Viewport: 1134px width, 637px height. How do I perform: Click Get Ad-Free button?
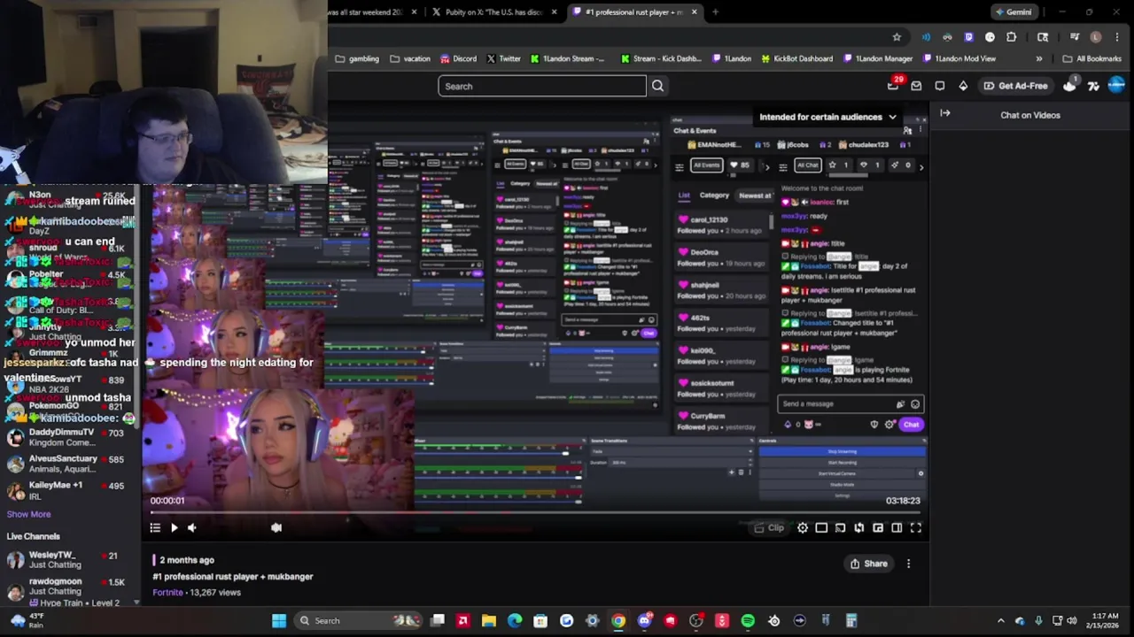(x=1015, y=86)
